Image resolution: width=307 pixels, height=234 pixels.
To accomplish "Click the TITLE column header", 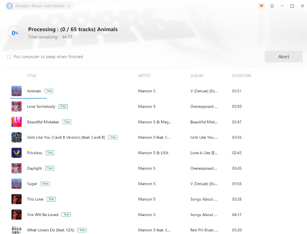I will pyautogui.click(x=31, y=75).
